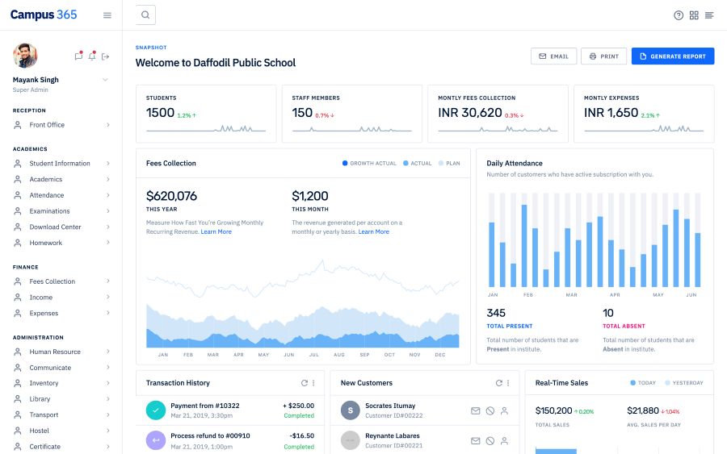This screenshot has height=454, width=727.
Task: Expand the Human Resource chevron
Action: coord(108,352)
